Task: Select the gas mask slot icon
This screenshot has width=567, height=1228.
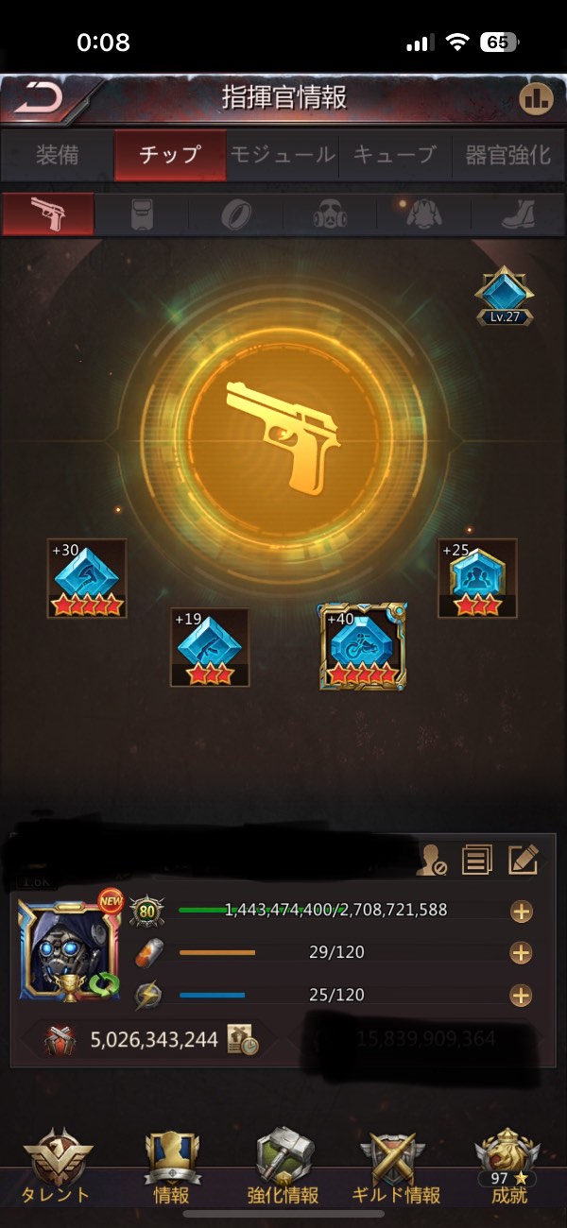Action: pyautogui.click(x=331, y=214)
